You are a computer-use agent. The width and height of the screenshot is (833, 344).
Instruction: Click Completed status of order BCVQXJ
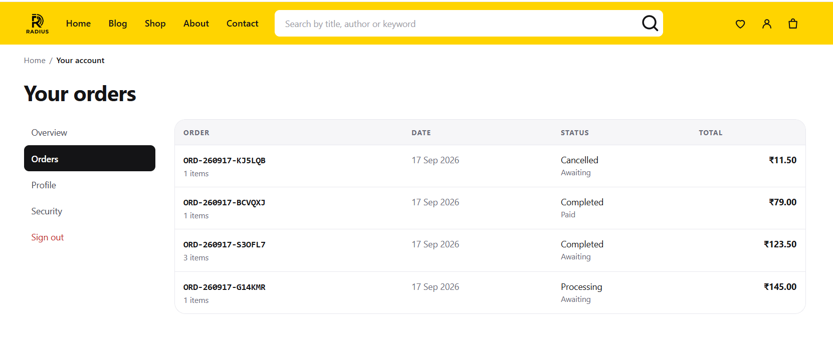click(582, 202)
